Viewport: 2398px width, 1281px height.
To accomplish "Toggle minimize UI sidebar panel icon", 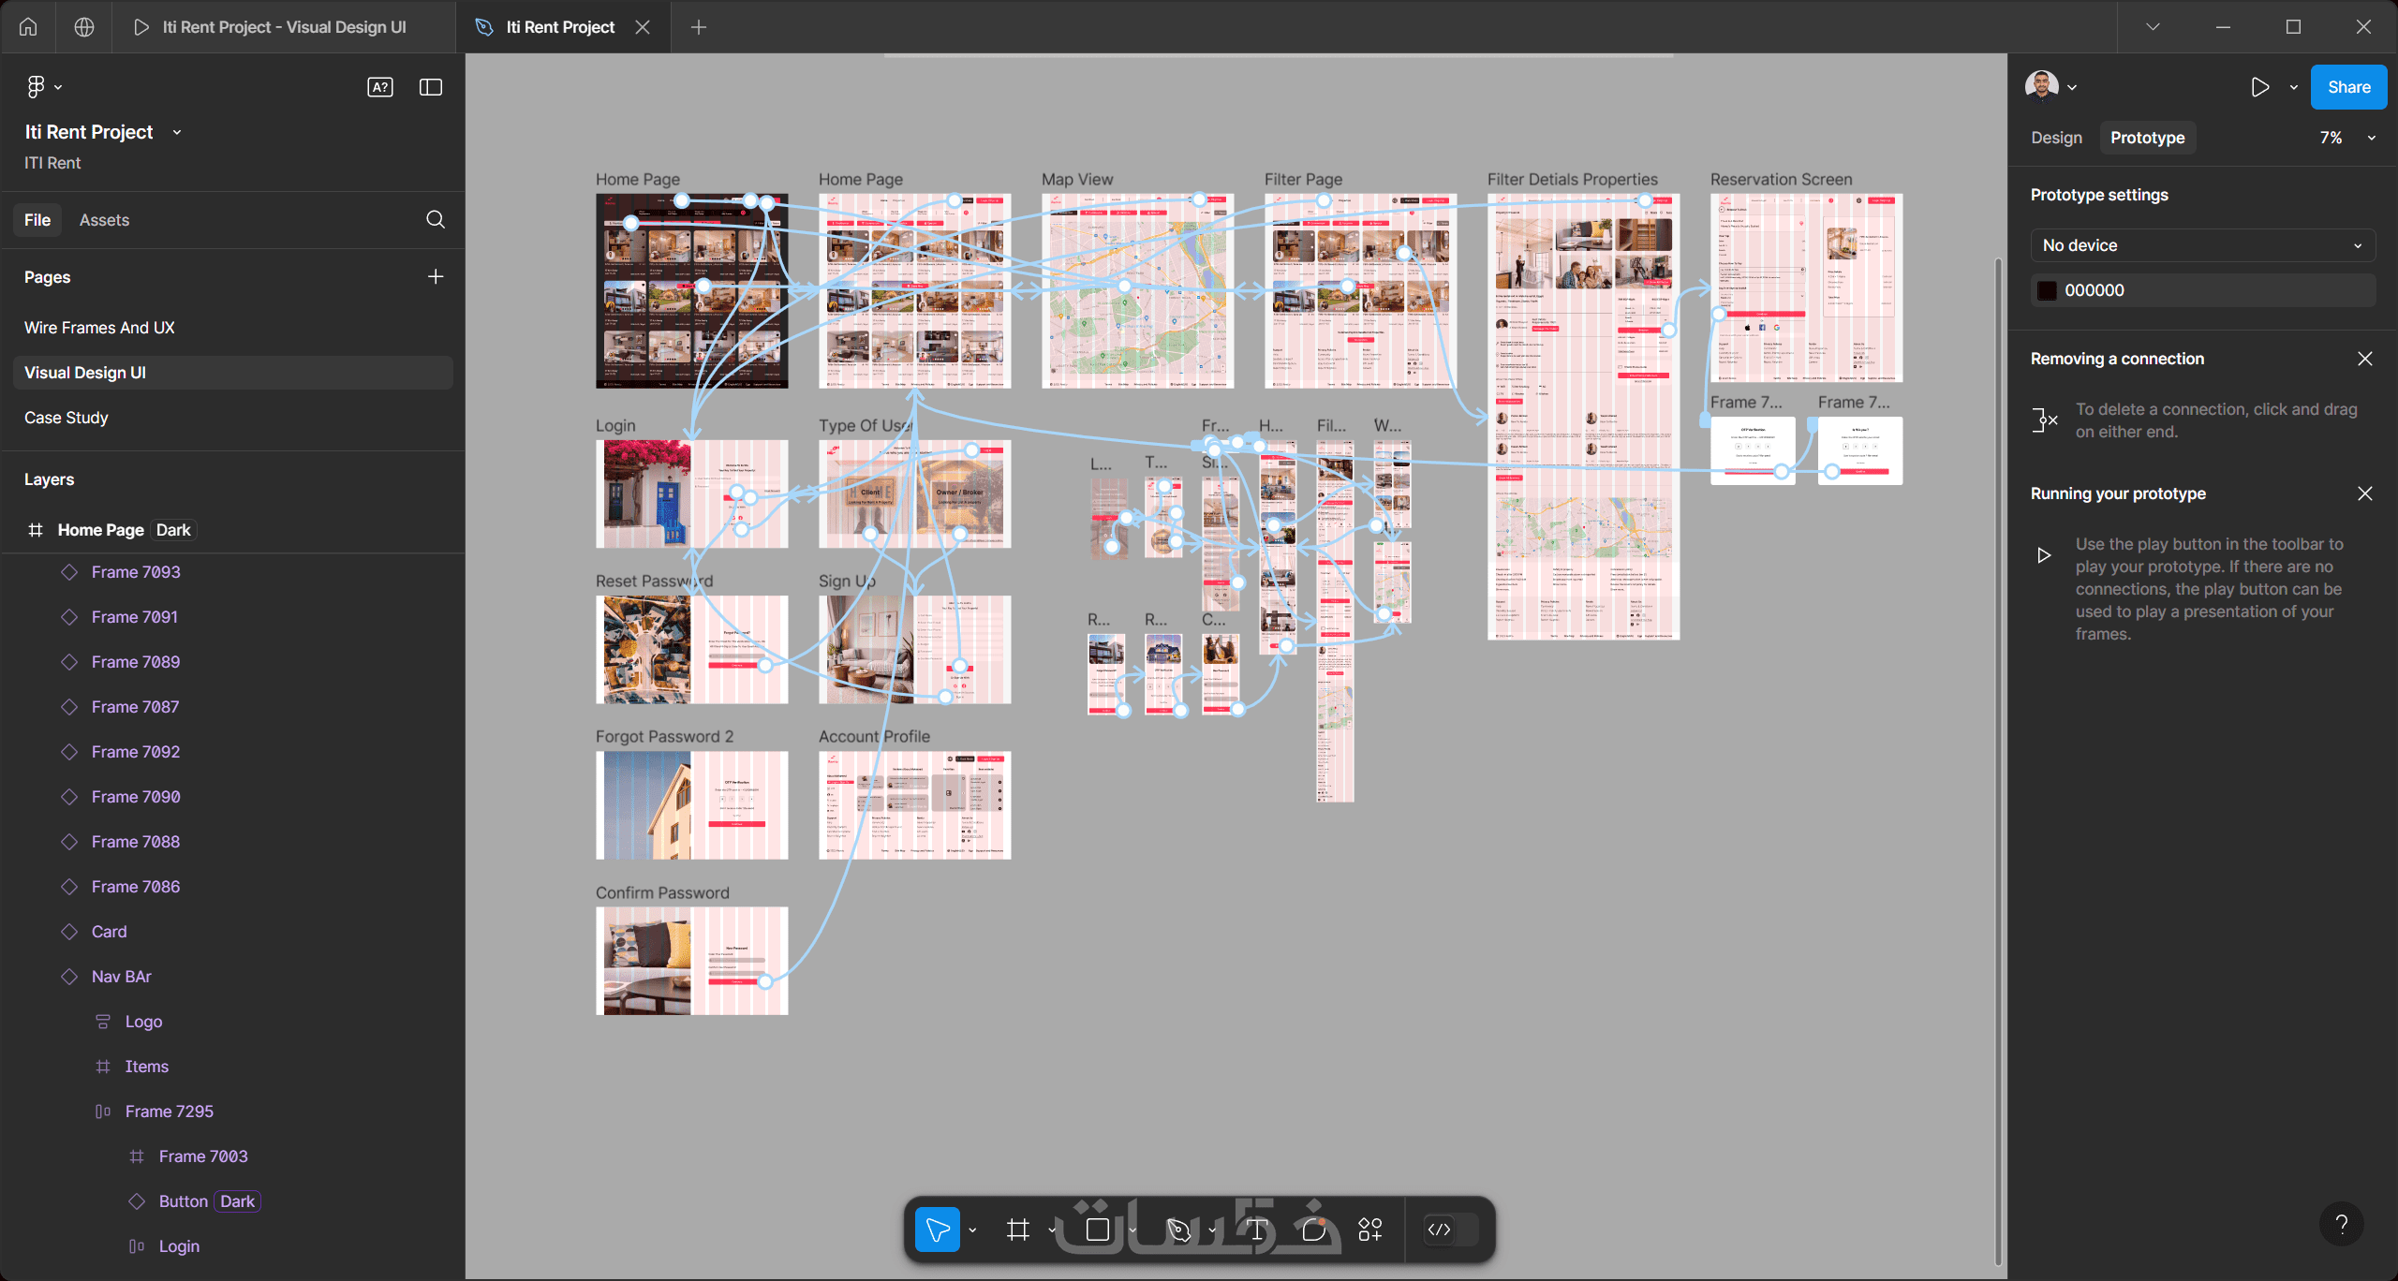I will [x=431, y=87].
